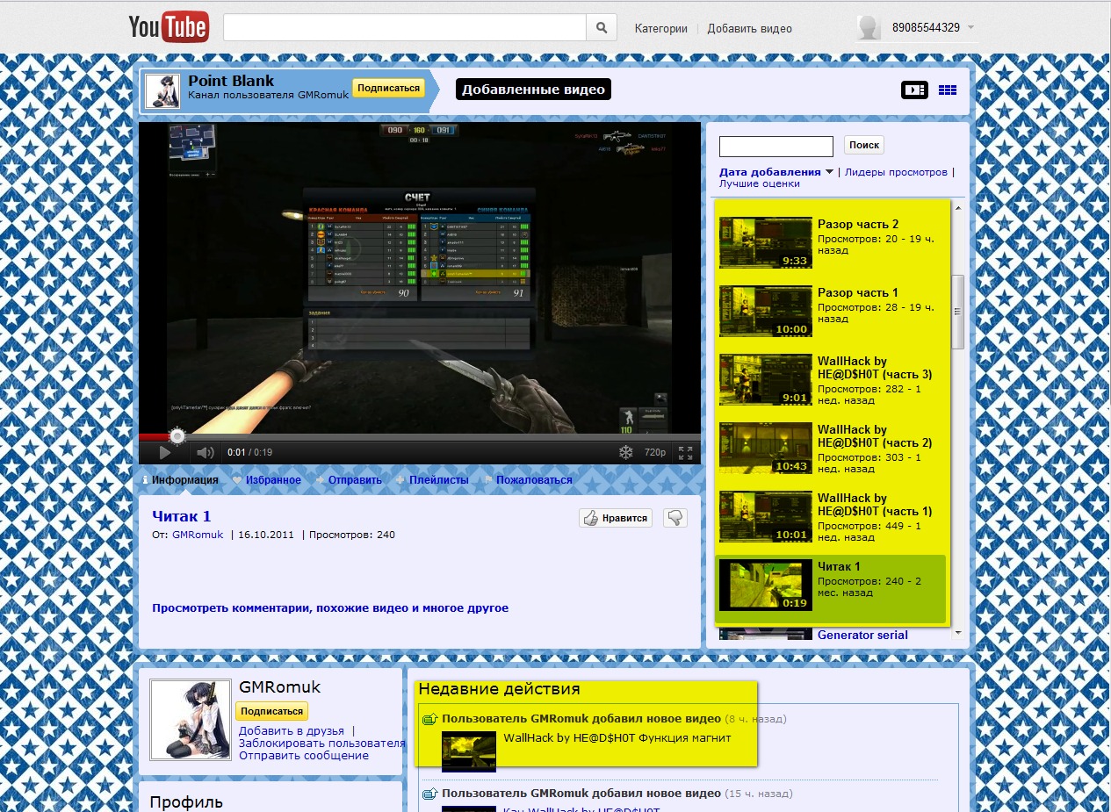The width and height of the screenshot is (1111, 812).
Task: Click the 0:01 / 0:19 time display
Action: click(x=250, y=453)
